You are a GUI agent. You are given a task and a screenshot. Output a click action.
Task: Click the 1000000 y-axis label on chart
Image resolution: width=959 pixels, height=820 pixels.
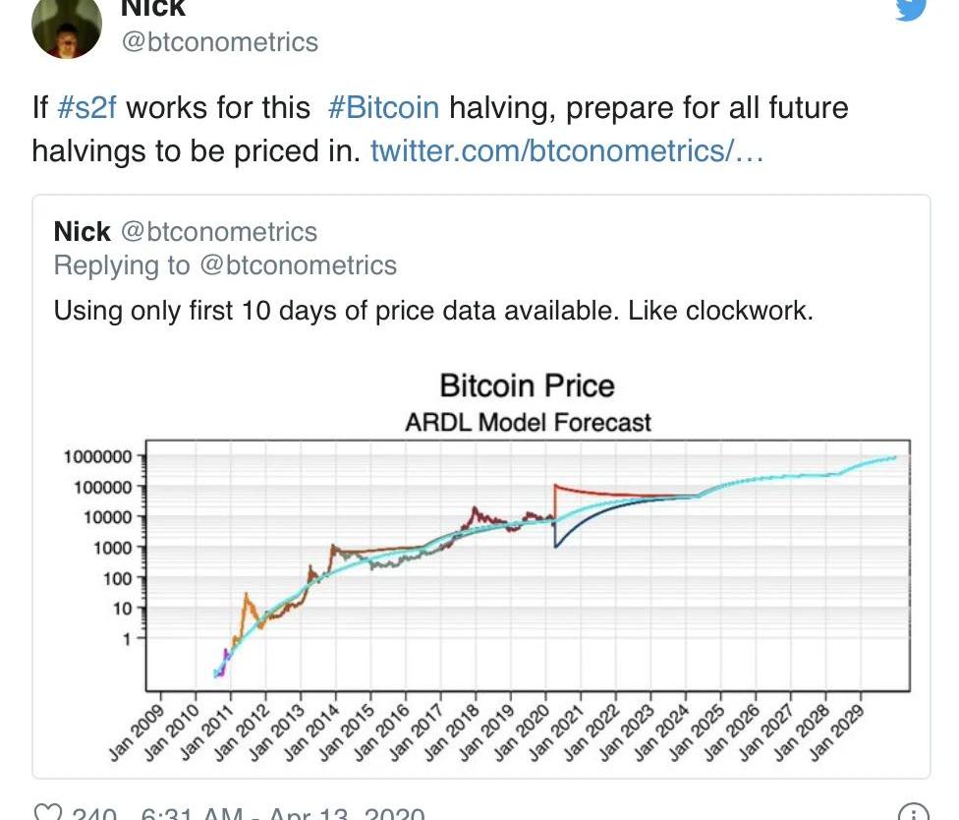(x=96, y=457)
